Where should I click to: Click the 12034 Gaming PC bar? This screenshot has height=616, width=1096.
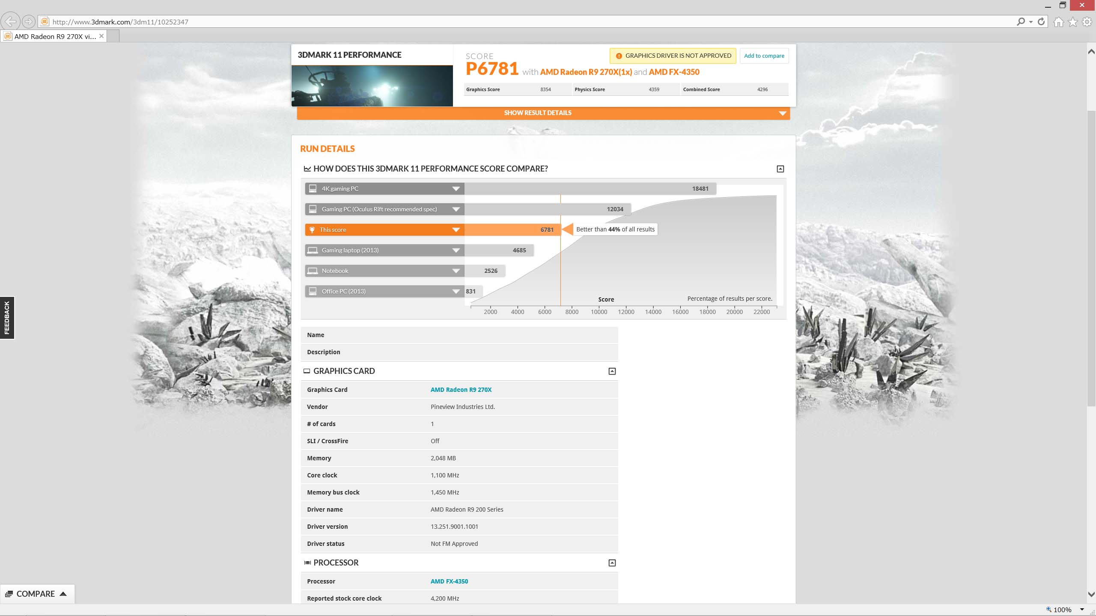(x=548, y=209)
